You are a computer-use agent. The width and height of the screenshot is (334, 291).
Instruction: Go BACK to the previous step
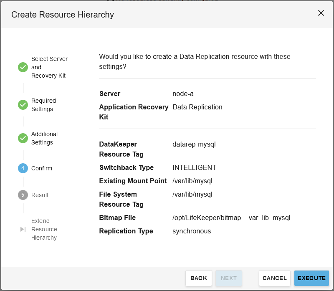199,278
